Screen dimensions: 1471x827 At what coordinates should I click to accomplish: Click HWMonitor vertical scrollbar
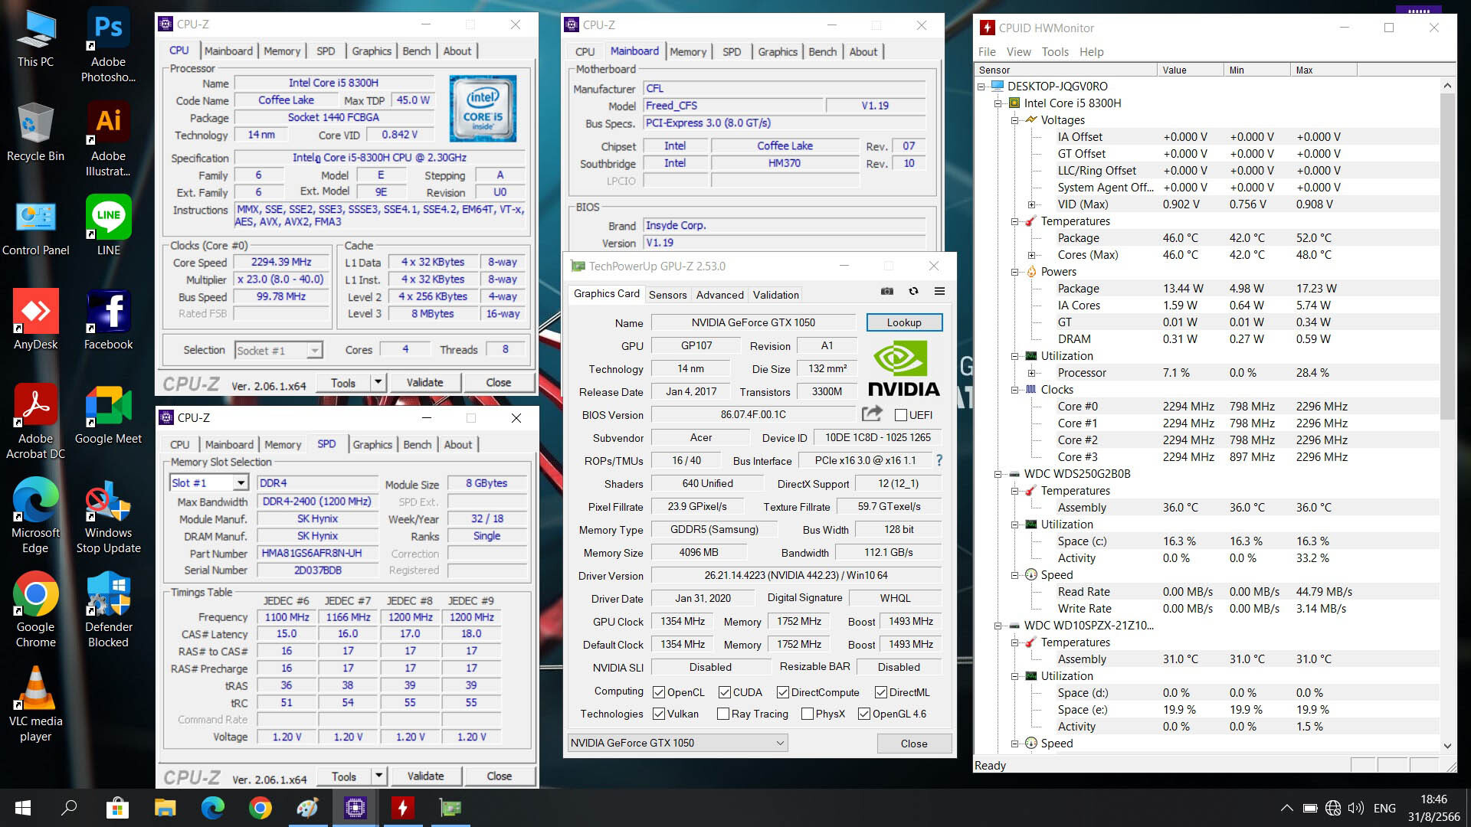pyautogui.click(x=1447, y=257)
